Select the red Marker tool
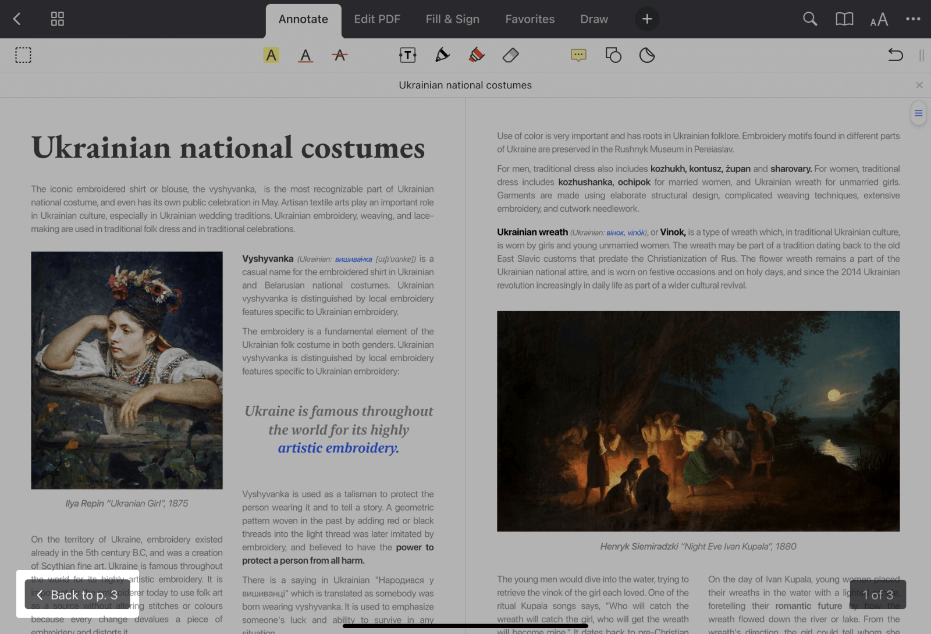Image resolution: width=931 pixels, height=634 pixels. (x=477, y=55)
